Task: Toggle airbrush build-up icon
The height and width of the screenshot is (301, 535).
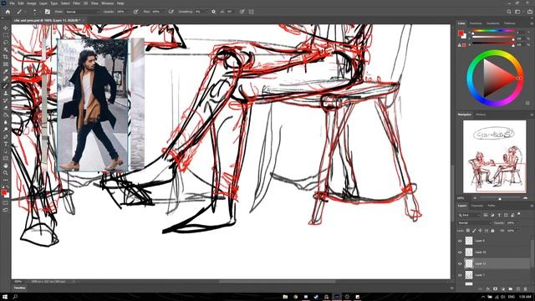Action: pyautogui.click(x=171, y=12)
